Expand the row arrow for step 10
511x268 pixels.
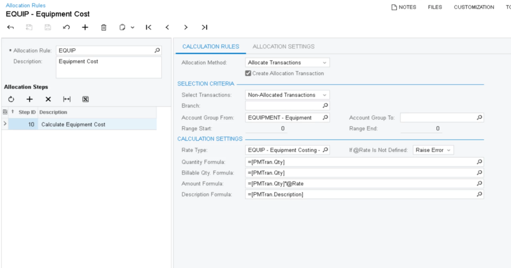point(5,124)
